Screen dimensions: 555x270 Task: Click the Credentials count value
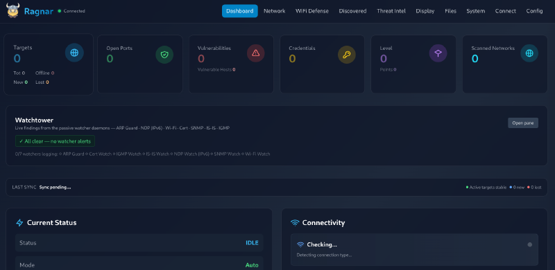point(292,58)
